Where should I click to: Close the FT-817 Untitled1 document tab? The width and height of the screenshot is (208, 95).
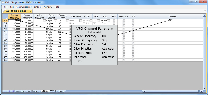(30, 11)
